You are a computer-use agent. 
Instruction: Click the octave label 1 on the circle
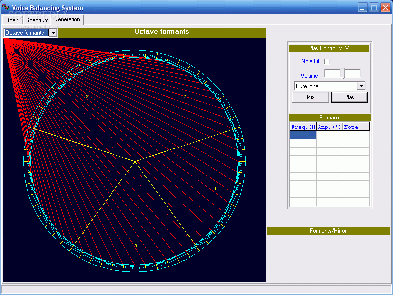click(57, 189)
